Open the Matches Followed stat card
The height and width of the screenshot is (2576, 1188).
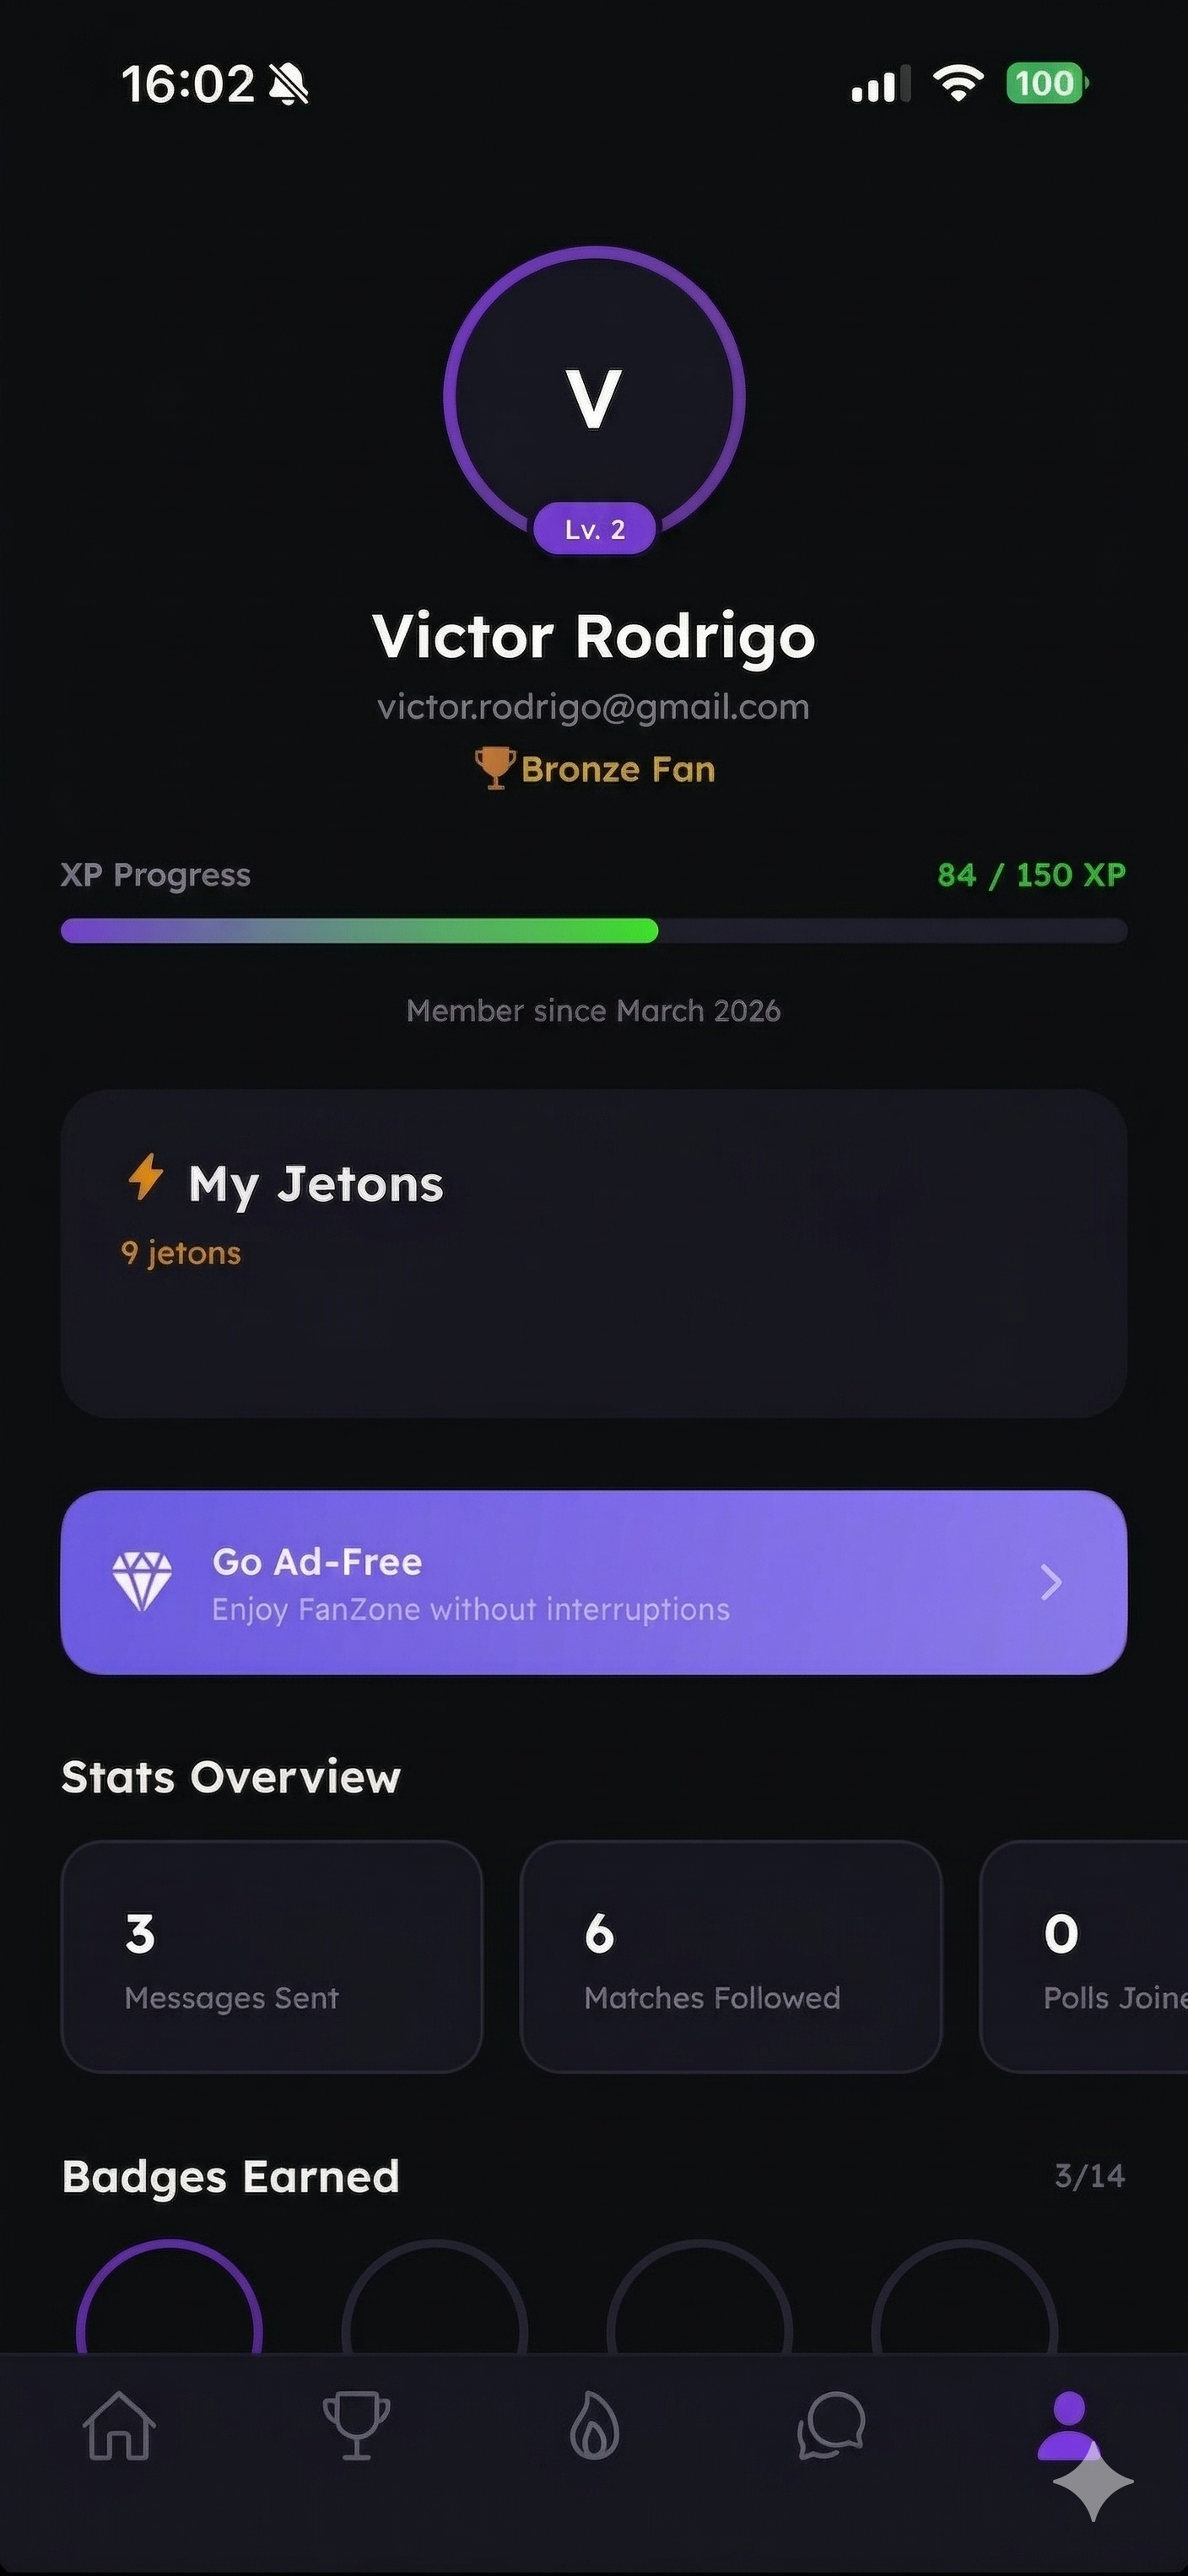[x=731, y=1956]
